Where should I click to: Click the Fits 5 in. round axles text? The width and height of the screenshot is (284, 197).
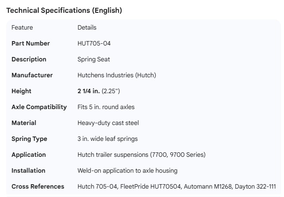click(112, 107)
